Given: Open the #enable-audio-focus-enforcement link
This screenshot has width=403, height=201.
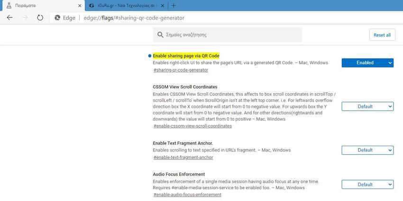Looking at the screenshot, I should click(187, 194).
